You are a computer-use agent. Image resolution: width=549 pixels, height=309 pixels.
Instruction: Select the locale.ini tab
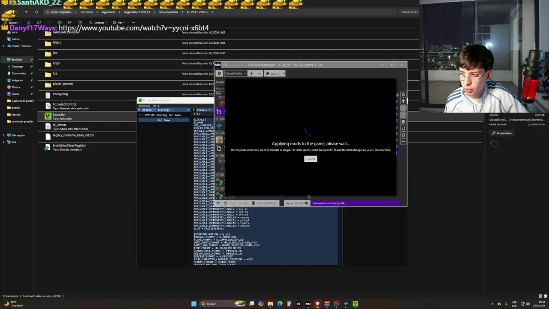(204, 110)
